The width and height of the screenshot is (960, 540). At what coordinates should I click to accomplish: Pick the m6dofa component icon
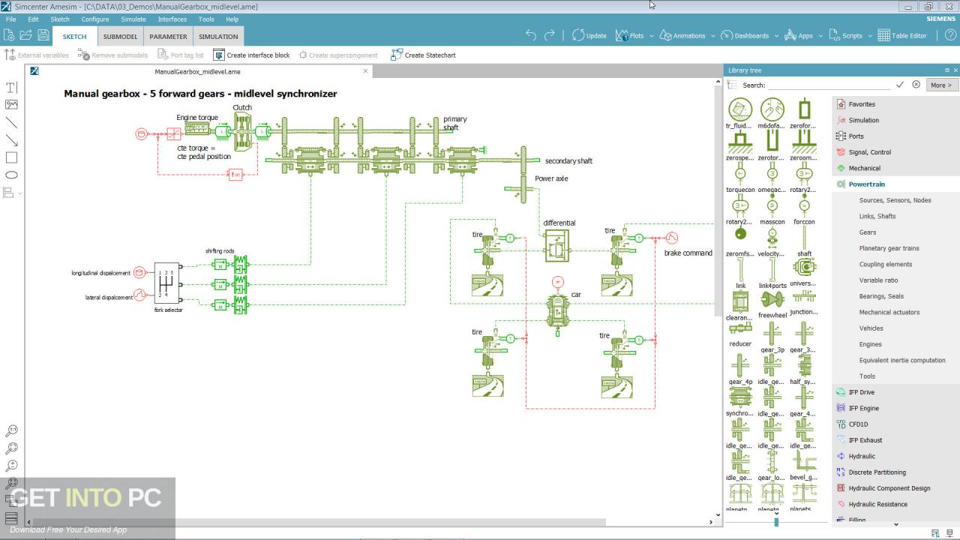tap(772, 109)
